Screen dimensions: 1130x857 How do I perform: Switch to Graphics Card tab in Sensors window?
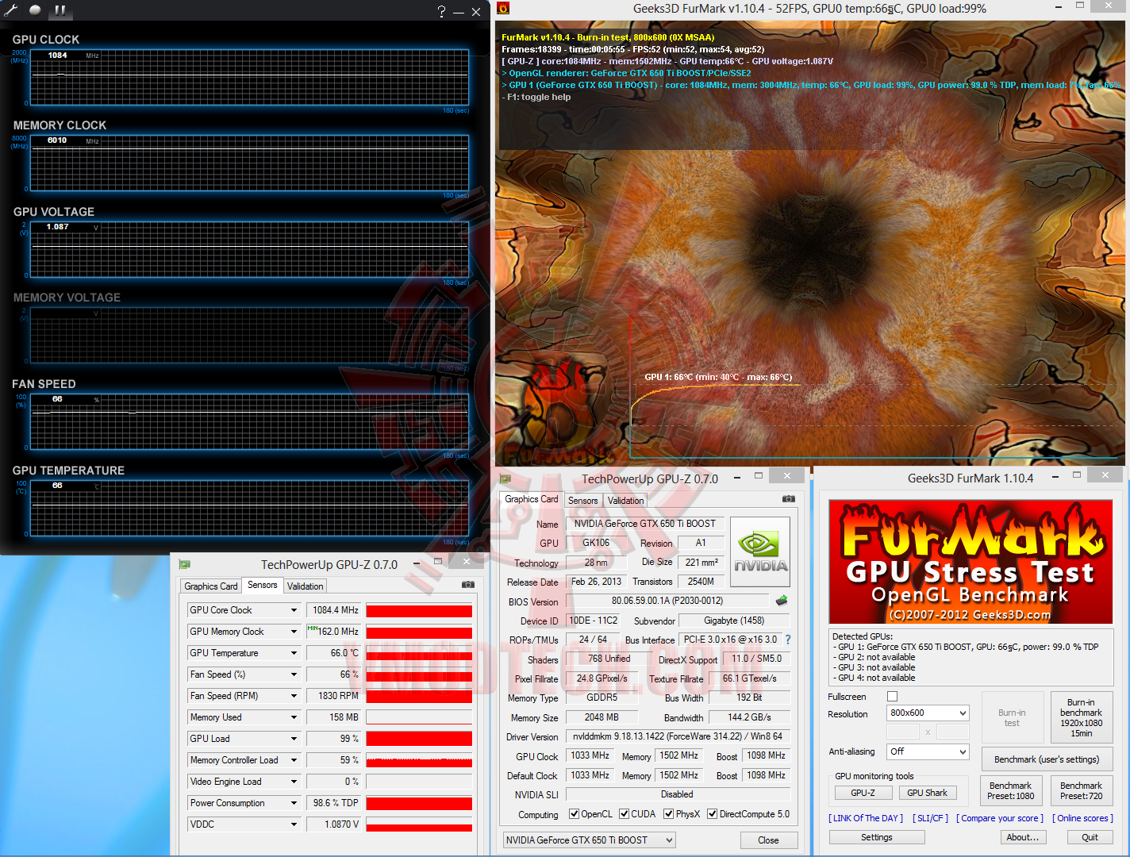coord(211,586)
